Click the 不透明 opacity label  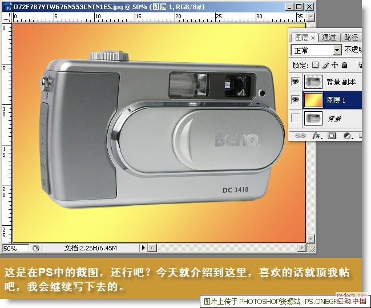tap(353, 50)
